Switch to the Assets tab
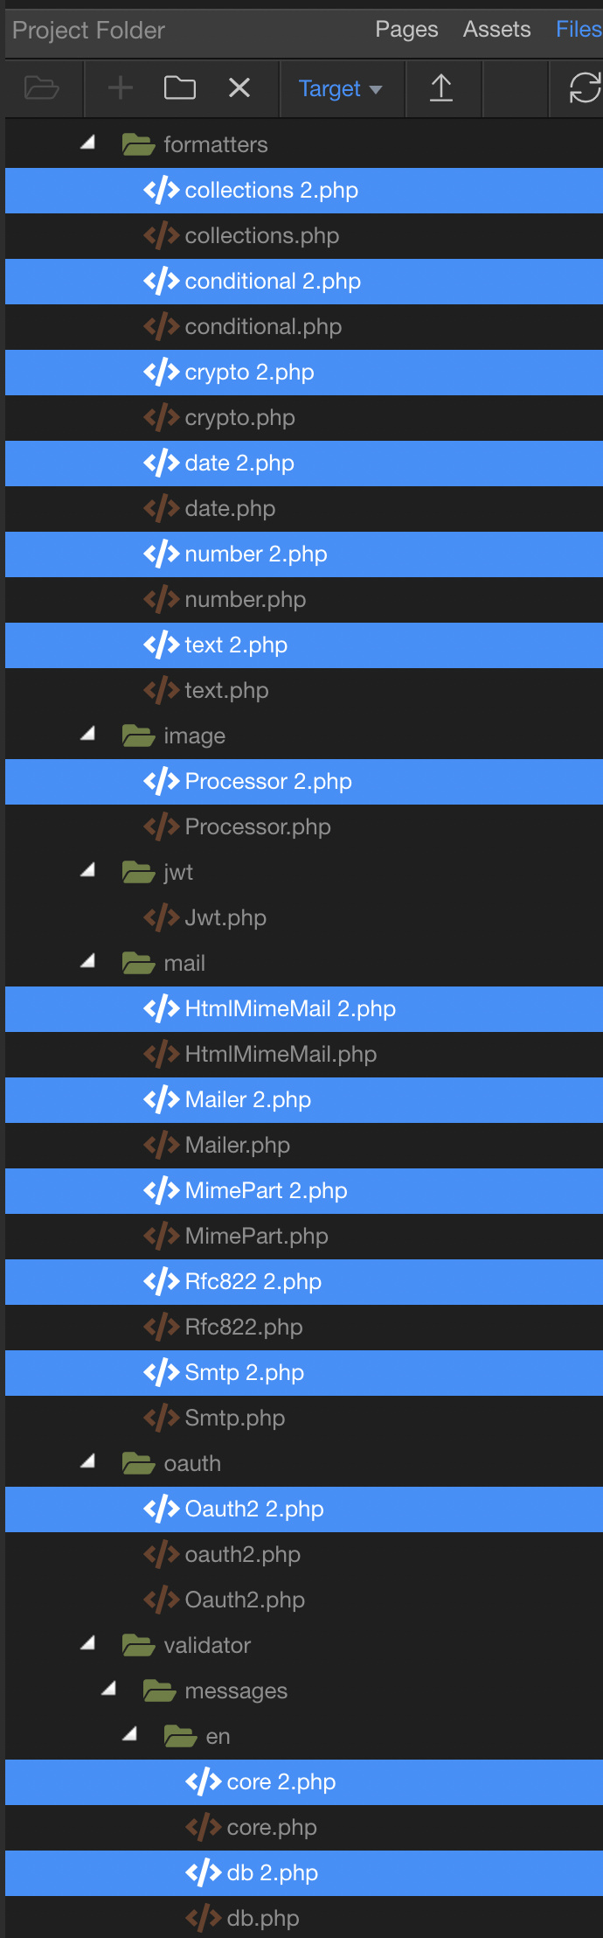Viewport: 603px width, 1938px height. click(x=496, y=29)
